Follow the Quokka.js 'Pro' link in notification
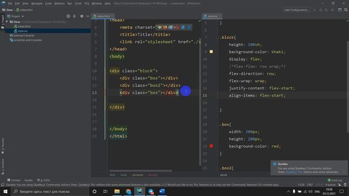 pos(294,172)
